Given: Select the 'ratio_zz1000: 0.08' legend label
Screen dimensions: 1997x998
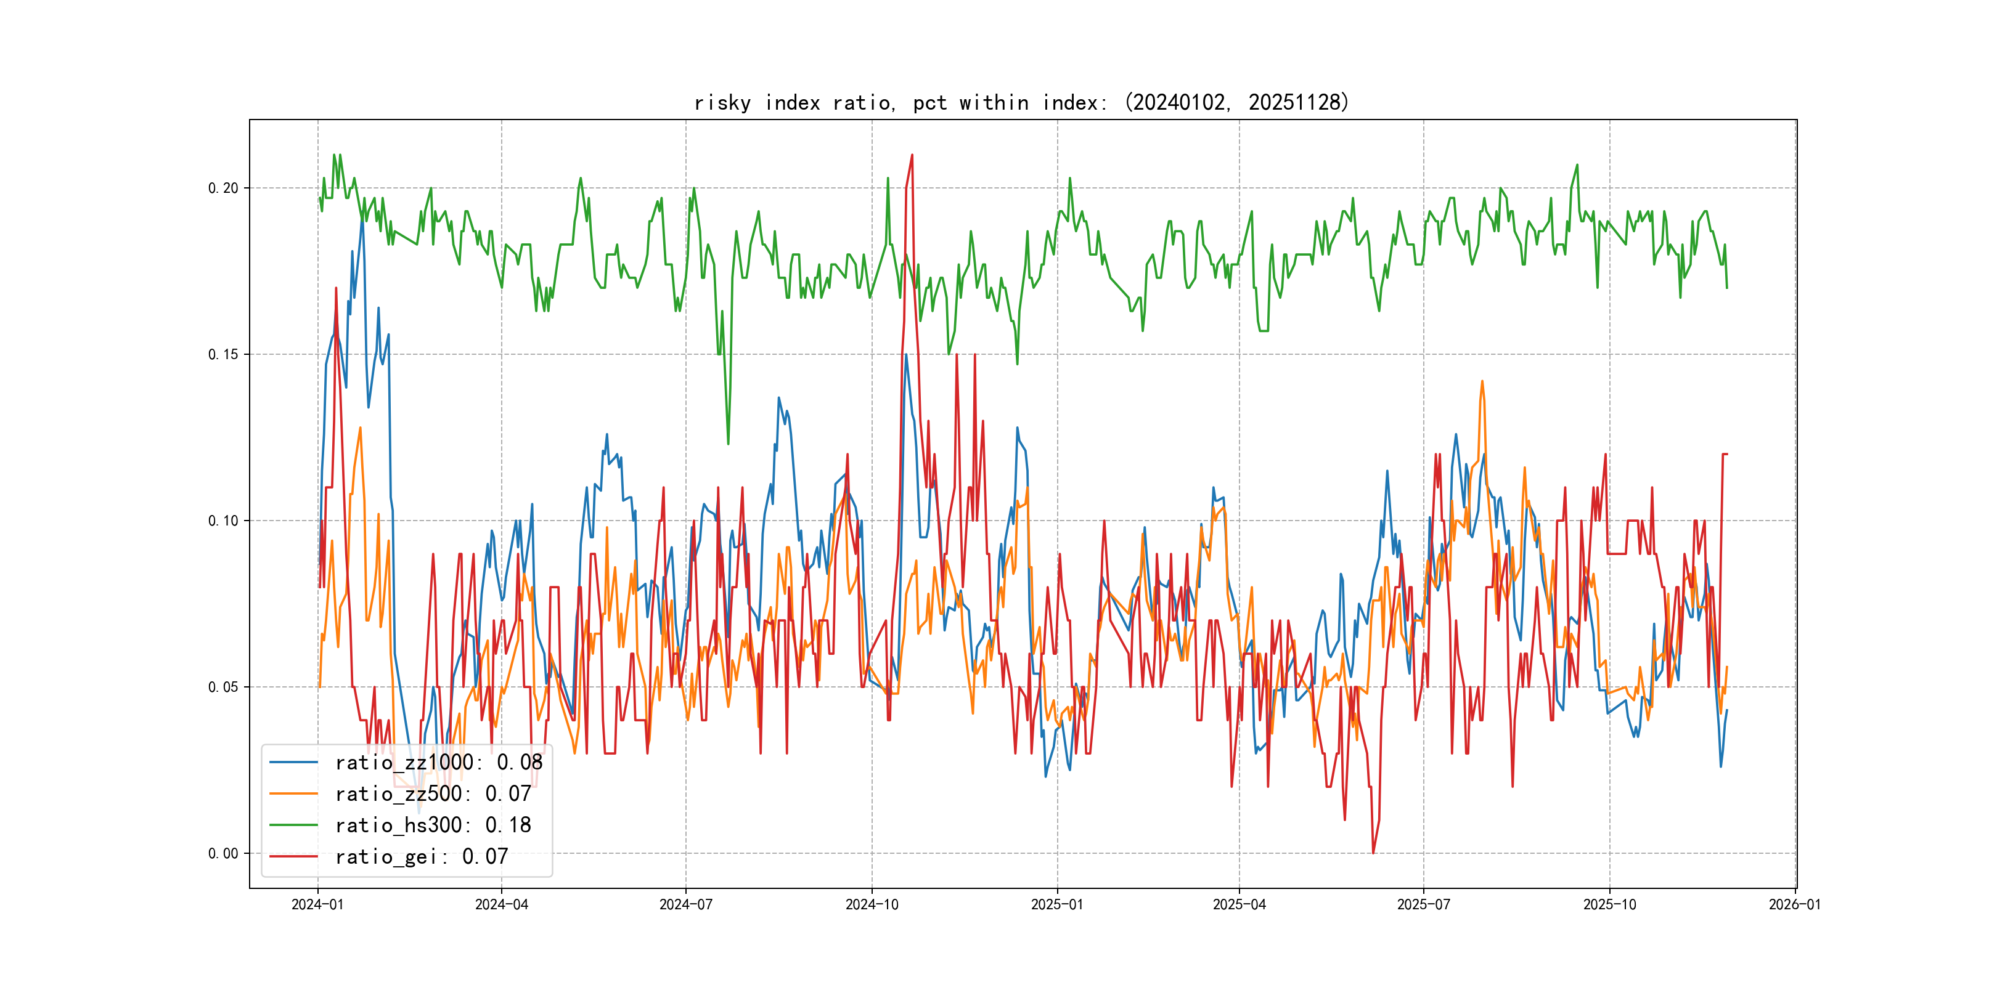Looking at the screenshot, I should pos(438,763).
